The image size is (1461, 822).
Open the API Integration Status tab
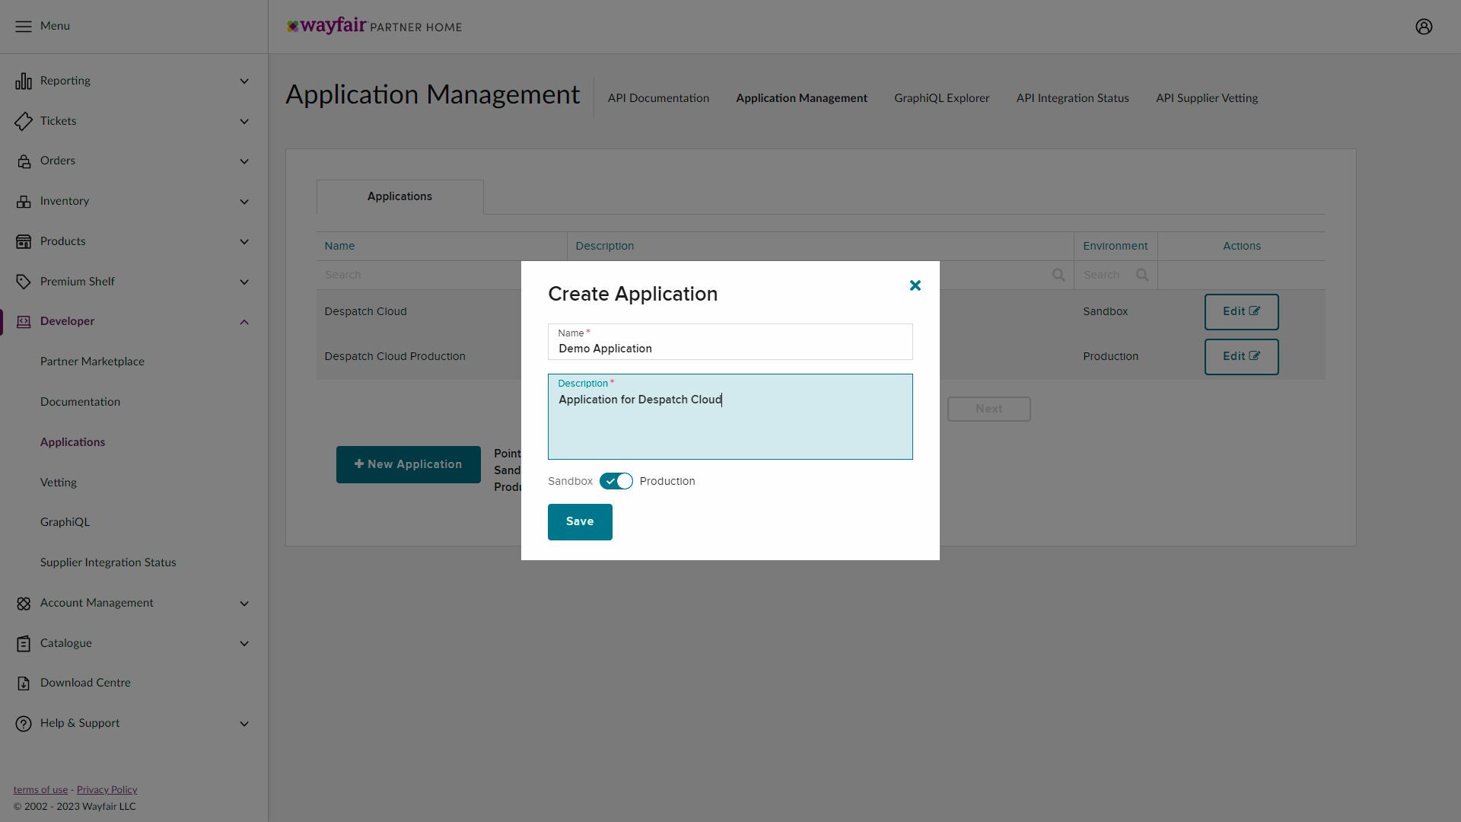pyautogui.click(x=1072, y=98)
